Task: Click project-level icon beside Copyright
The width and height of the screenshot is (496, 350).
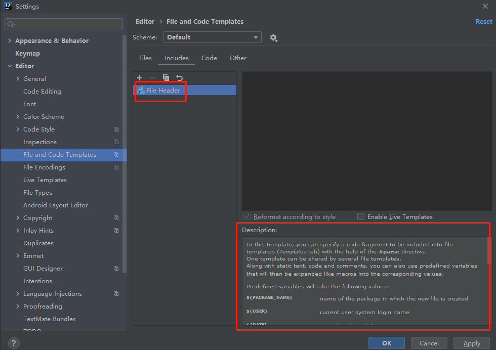Action: pyautogui.click(x=116, y=218)
